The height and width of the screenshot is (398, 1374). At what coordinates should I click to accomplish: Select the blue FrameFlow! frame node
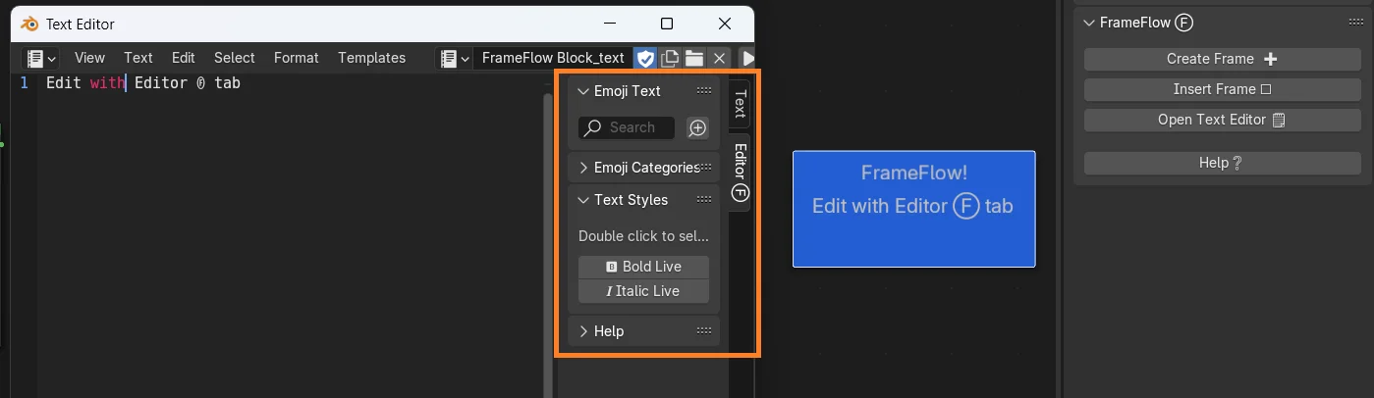[x=913, y=209]
